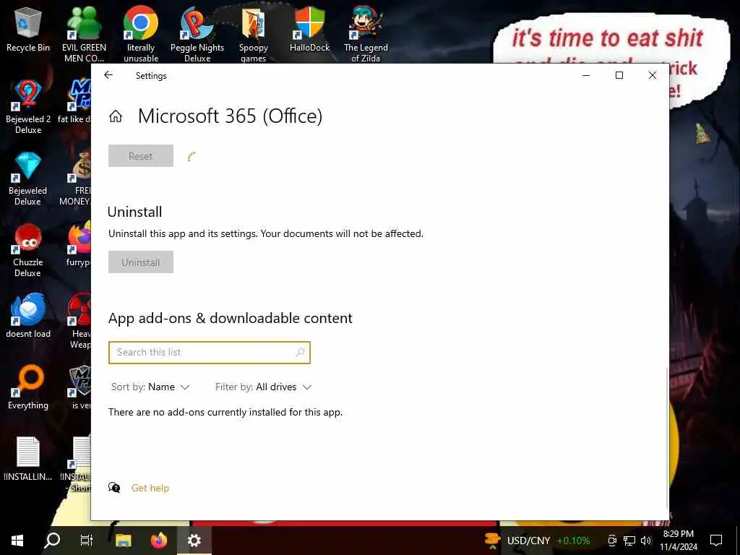Close the Settings window
Viewport: 740px width, 555px height.
[653, 75]
